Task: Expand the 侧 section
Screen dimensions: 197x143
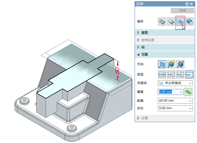Action: [x=165, y=47]
